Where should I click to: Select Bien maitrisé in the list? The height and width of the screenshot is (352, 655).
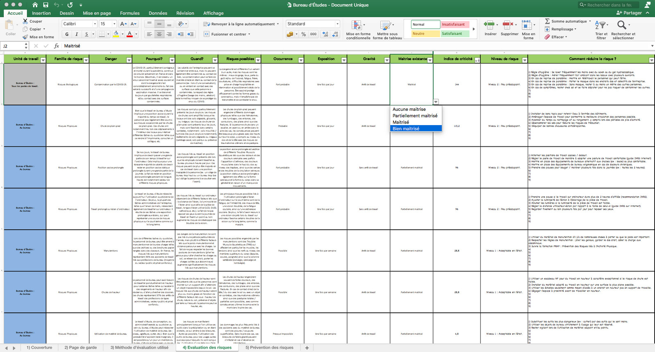[x=416, y=129]
